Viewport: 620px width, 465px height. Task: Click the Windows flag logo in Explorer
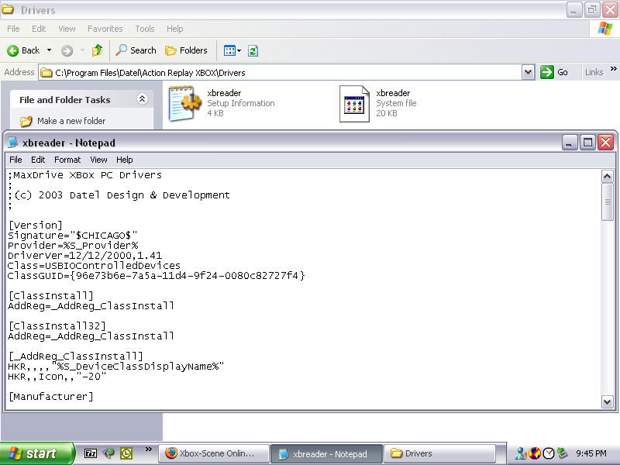click(605, 29)
